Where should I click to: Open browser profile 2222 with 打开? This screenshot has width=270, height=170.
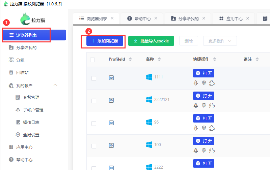204,164
